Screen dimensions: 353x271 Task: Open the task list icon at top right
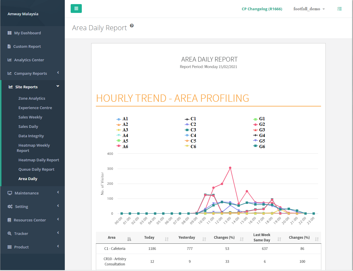point(340,9)
